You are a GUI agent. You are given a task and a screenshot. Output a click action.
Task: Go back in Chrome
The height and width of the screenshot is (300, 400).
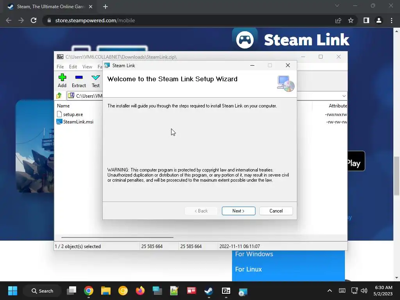(x=9, y=20)
